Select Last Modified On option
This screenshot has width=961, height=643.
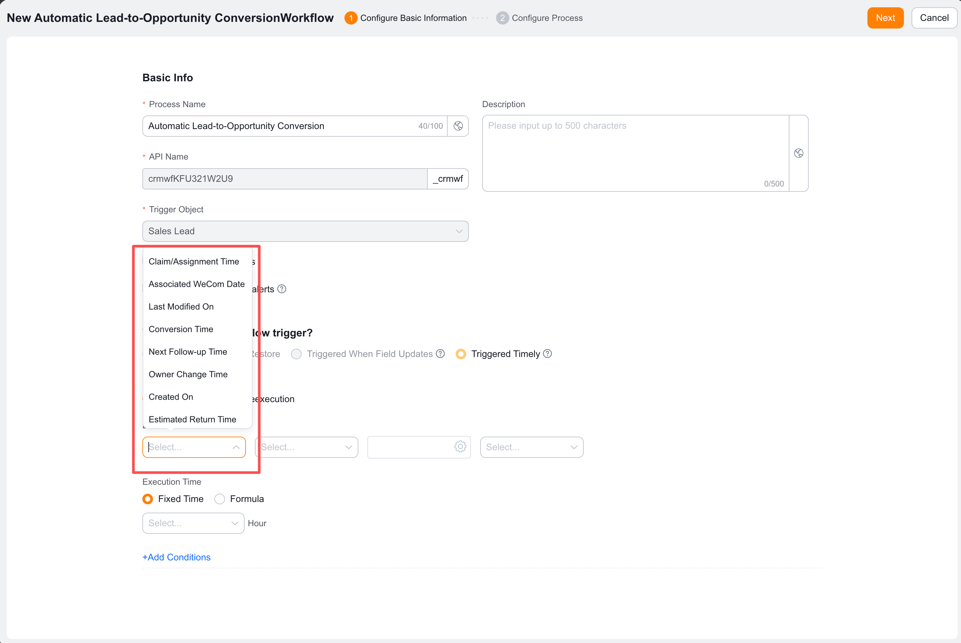(197, 306)
